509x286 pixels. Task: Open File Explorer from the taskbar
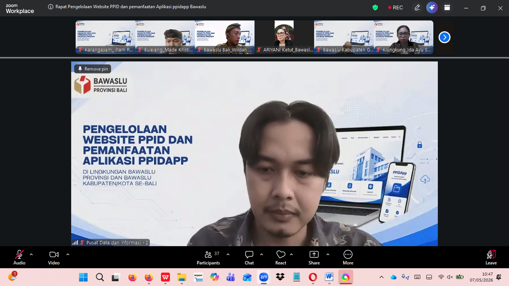coord(181,277)
